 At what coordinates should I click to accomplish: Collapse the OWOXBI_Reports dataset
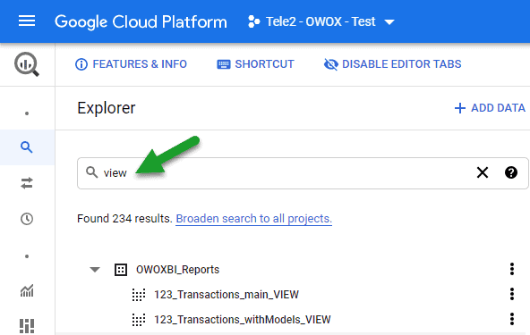tap(95, 269)
